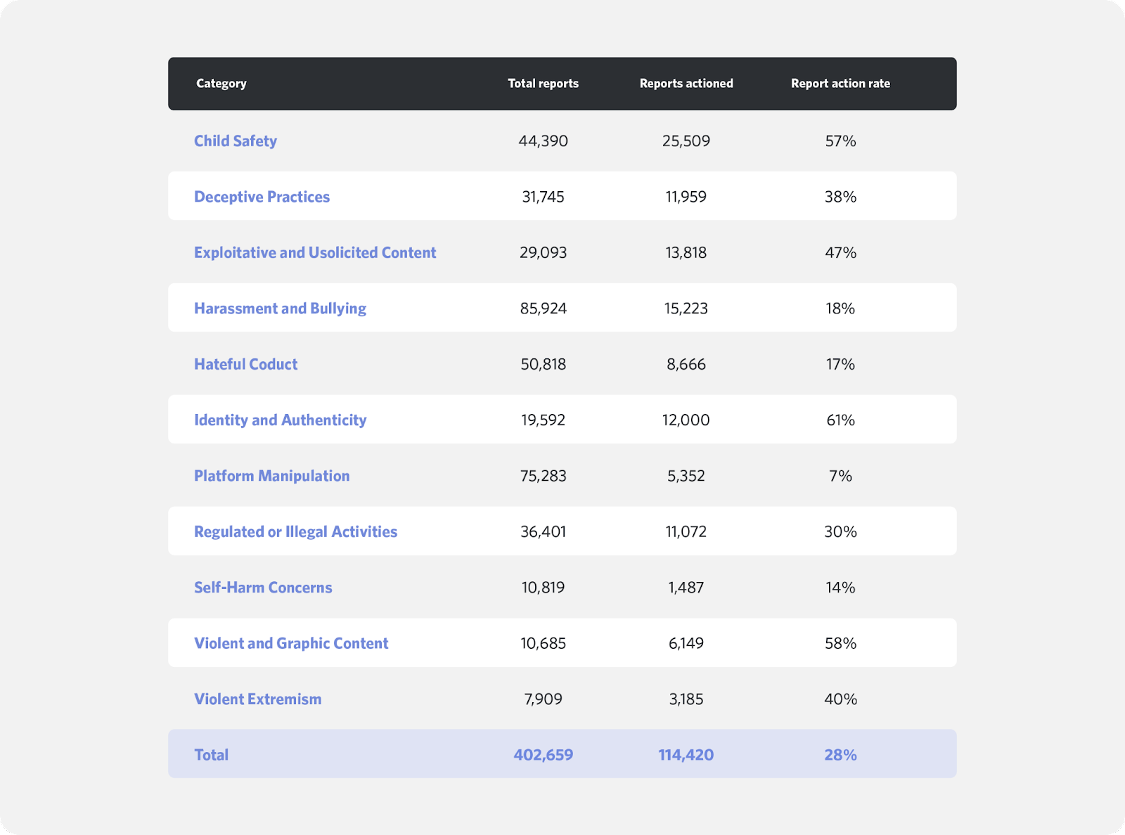Click the Total reports column header
The width and height of the screenshot is (1125, 835).
click(543, 84)
